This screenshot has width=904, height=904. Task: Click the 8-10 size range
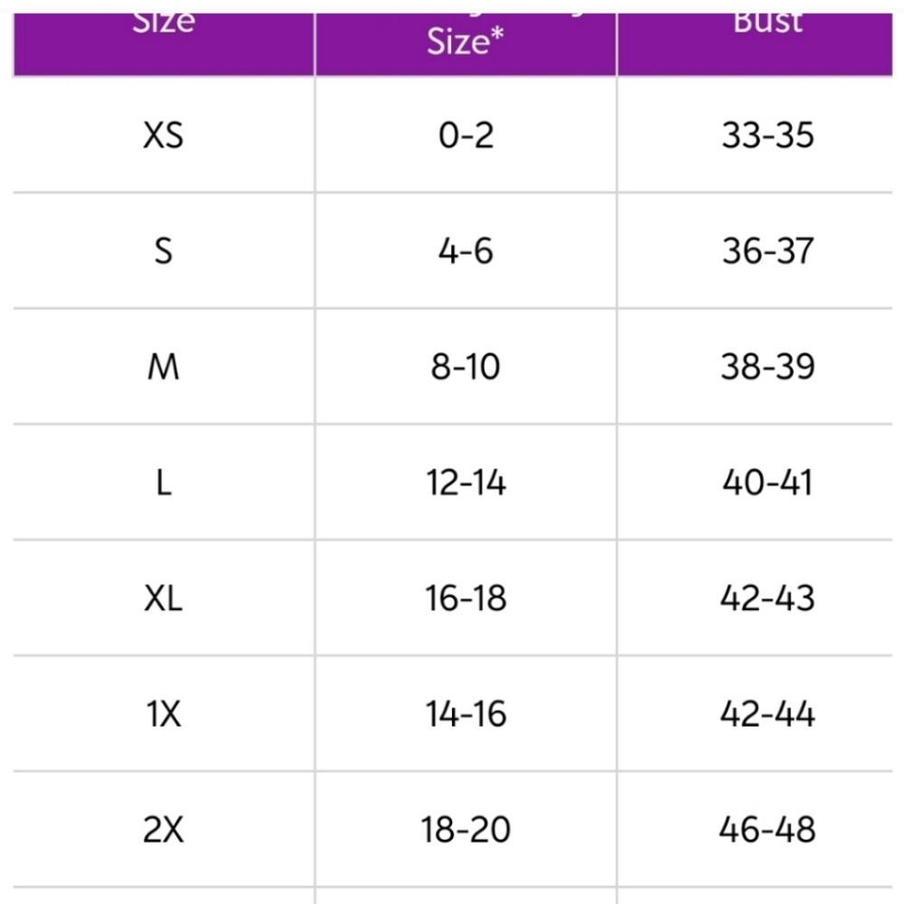tap(466, 367)
